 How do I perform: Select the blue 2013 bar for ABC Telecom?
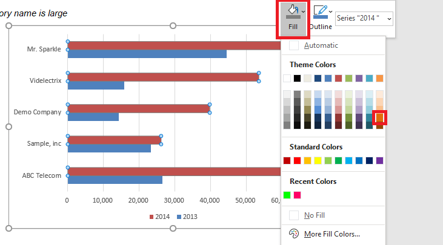coord(115,180)
